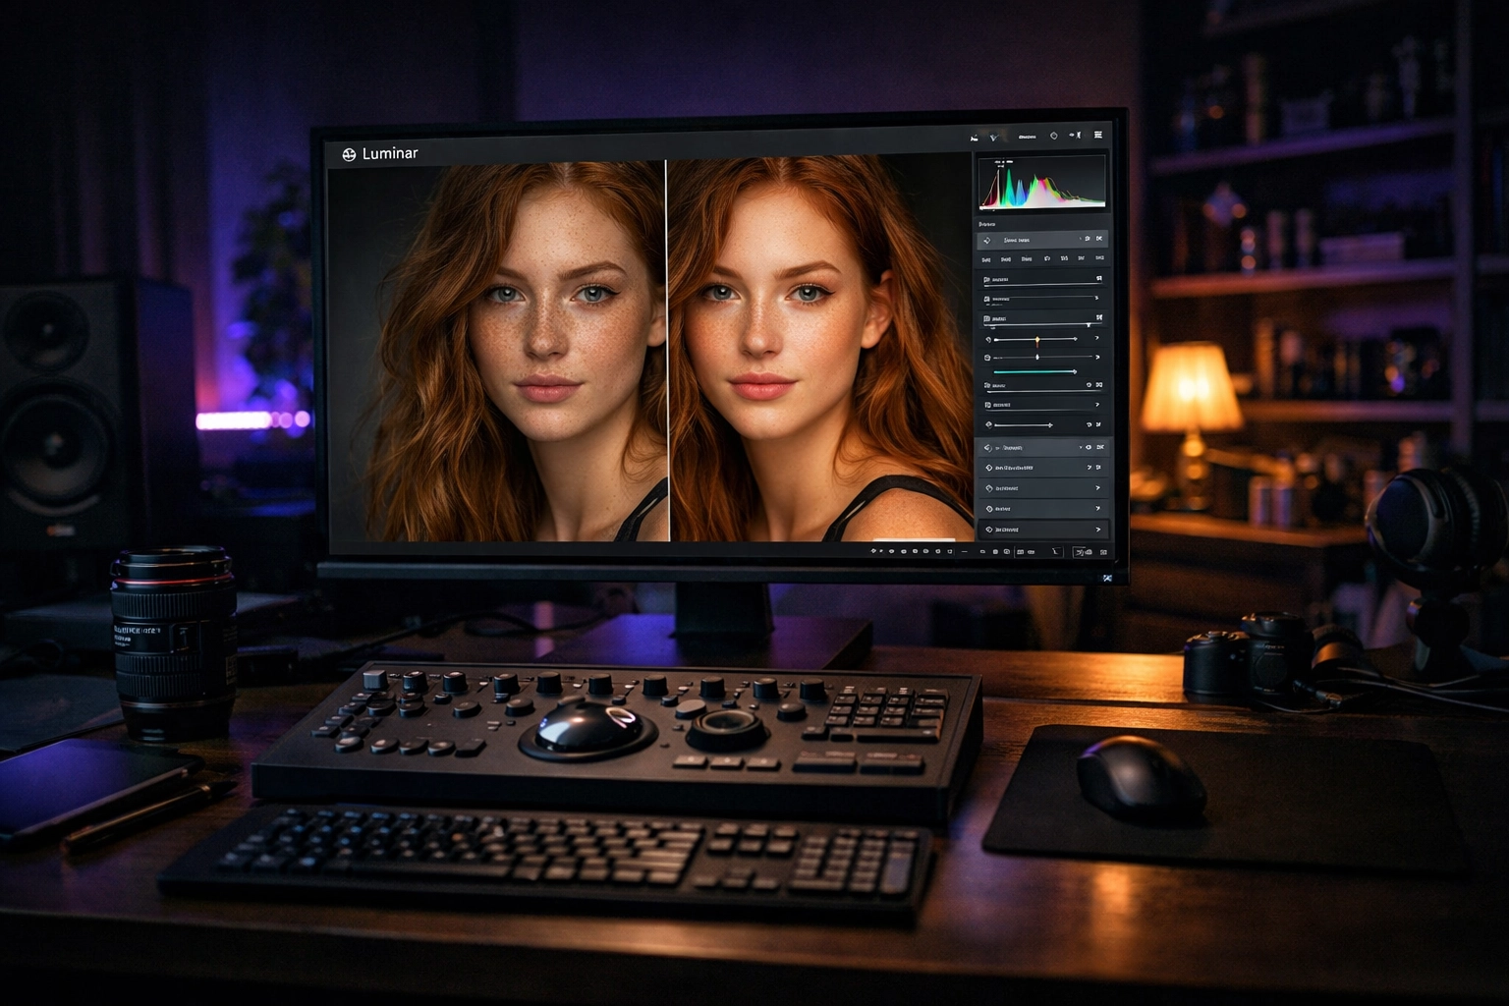Select the rightmost tab in the adjustments tab row
Viewport: 1509px width, 1006px height.
coord(1101,258)
